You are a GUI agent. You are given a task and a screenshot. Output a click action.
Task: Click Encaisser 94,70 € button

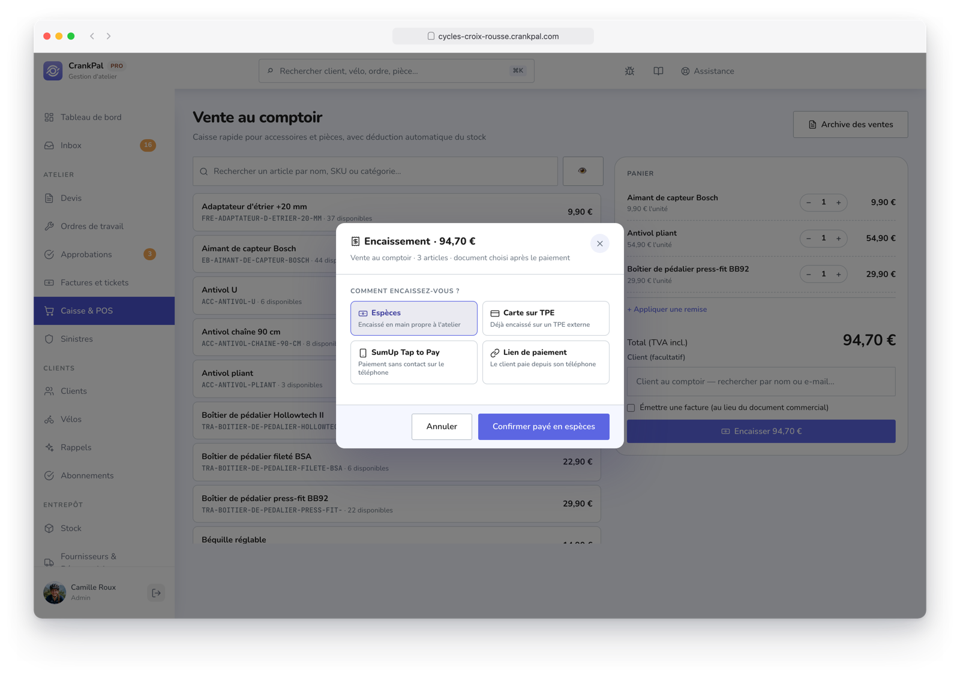[761, 431]
